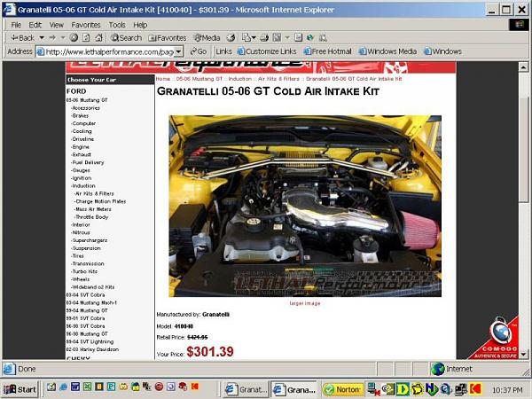Click the vertical scrollbar thumb
This screenshot has width=532, height=399.
[523, 150]
